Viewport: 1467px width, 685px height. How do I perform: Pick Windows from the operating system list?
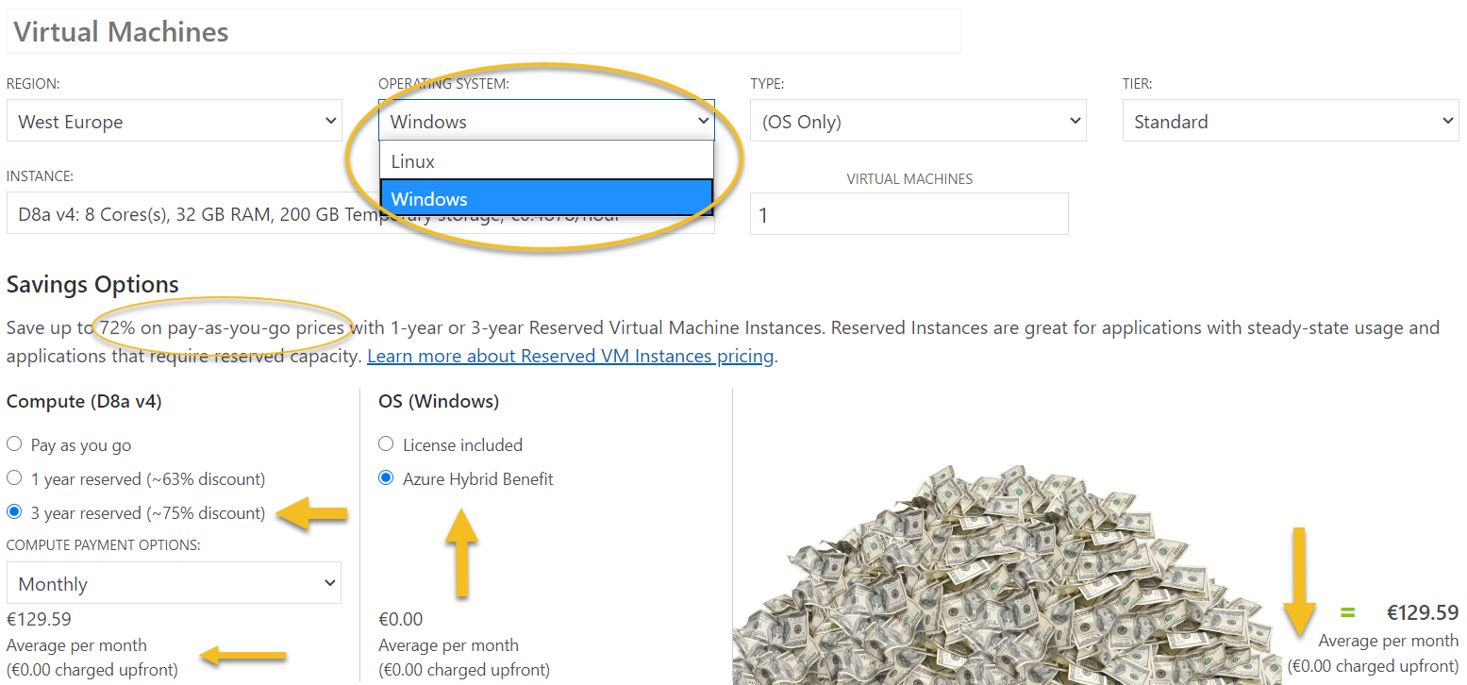546,199
